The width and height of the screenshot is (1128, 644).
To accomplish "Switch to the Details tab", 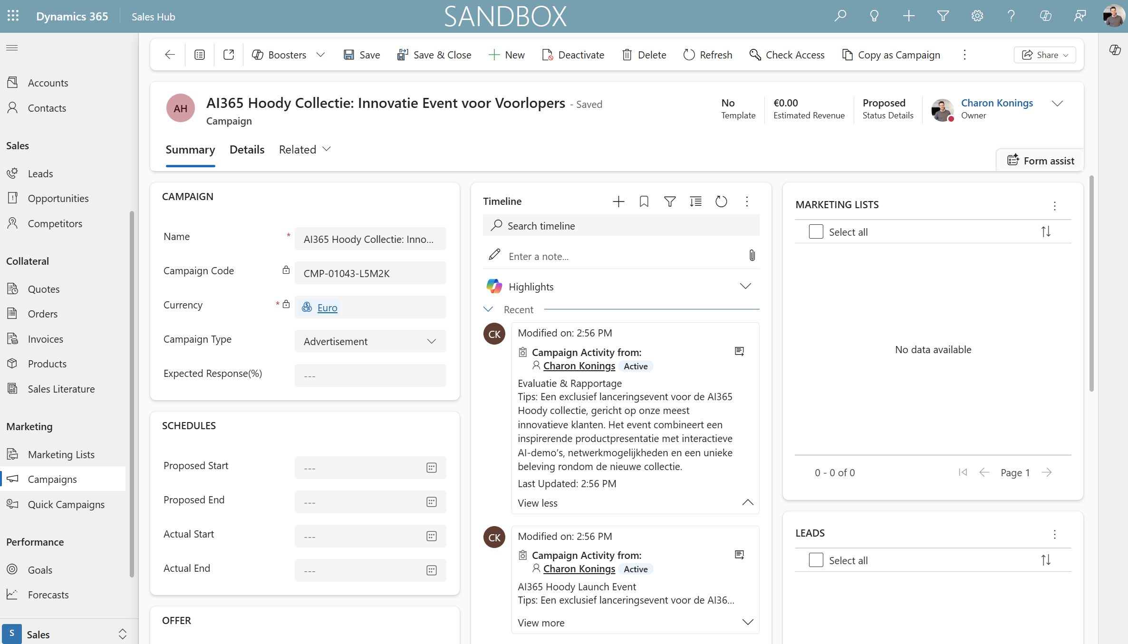I will (247, 150).
